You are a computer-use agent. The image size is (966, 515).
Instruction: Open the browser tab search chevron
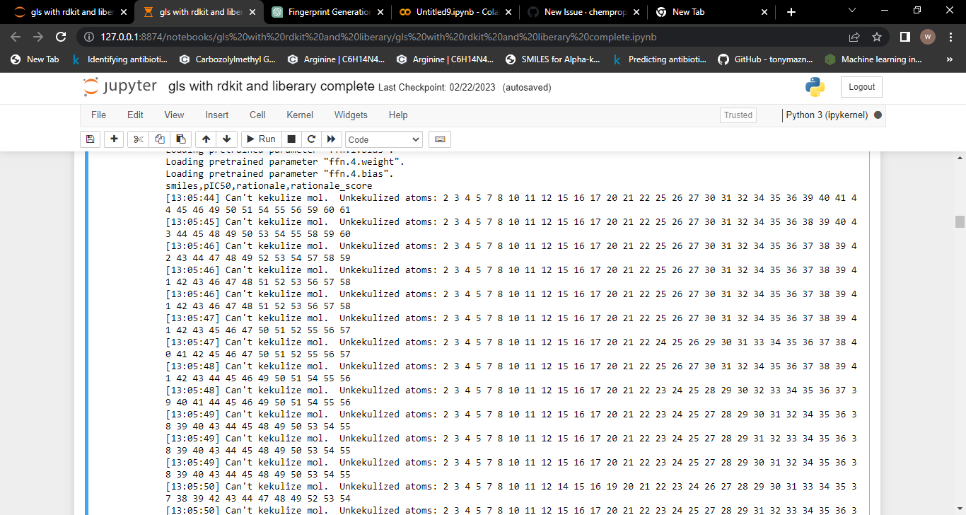[851, 12]
